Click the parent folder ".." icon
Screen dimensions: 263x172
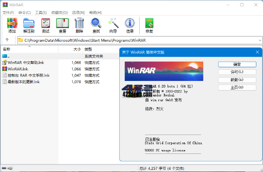click(x=5, y=56)
